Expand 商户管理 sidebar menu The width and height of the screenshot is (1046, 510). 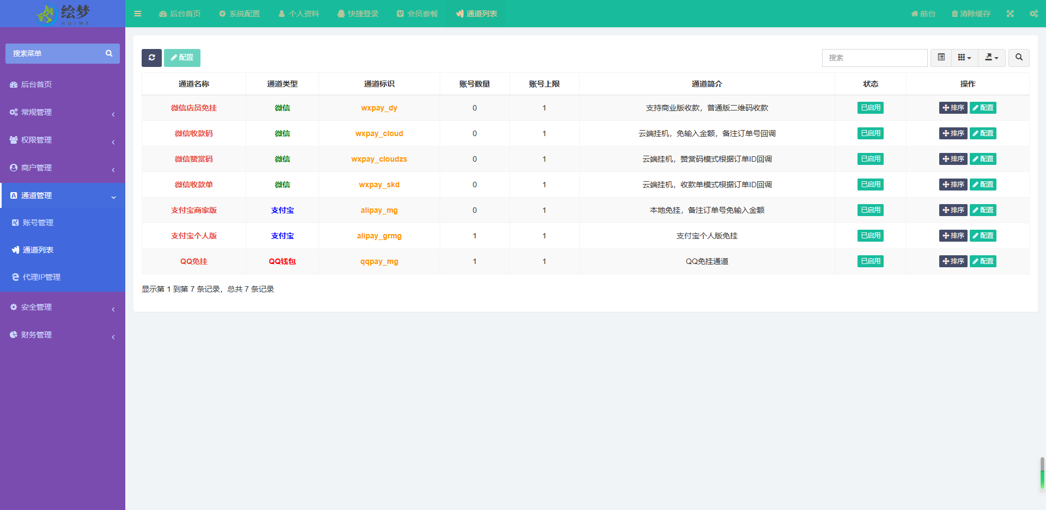63,168
